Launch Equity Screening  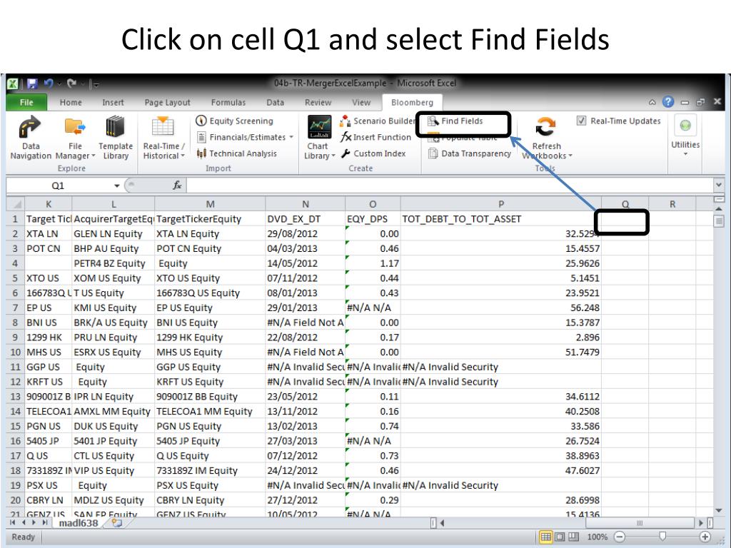(x=235, y=121)
